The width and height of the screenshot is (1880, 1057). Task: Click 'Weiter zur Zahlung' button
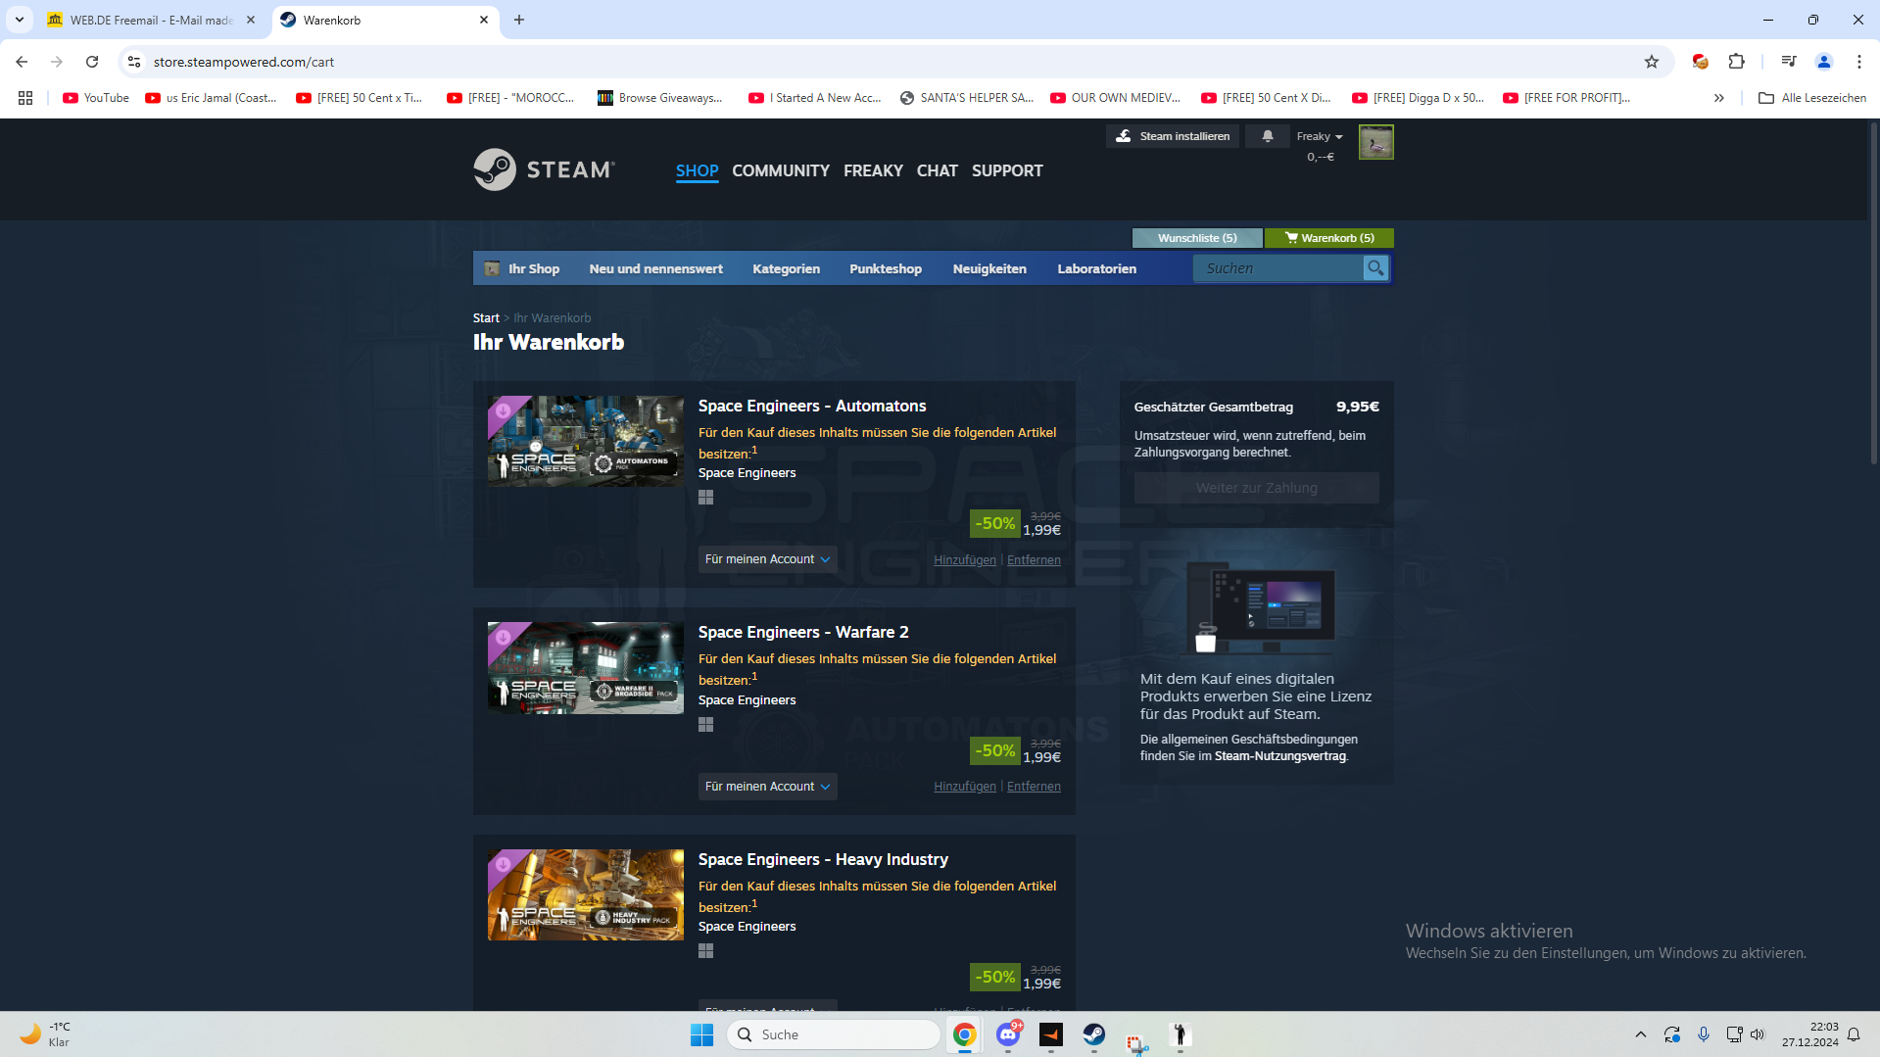coord(1256,488)
